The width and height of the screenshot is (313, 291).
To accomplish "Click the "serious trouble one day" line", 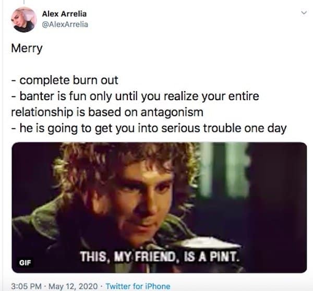I will coord(149,128).
